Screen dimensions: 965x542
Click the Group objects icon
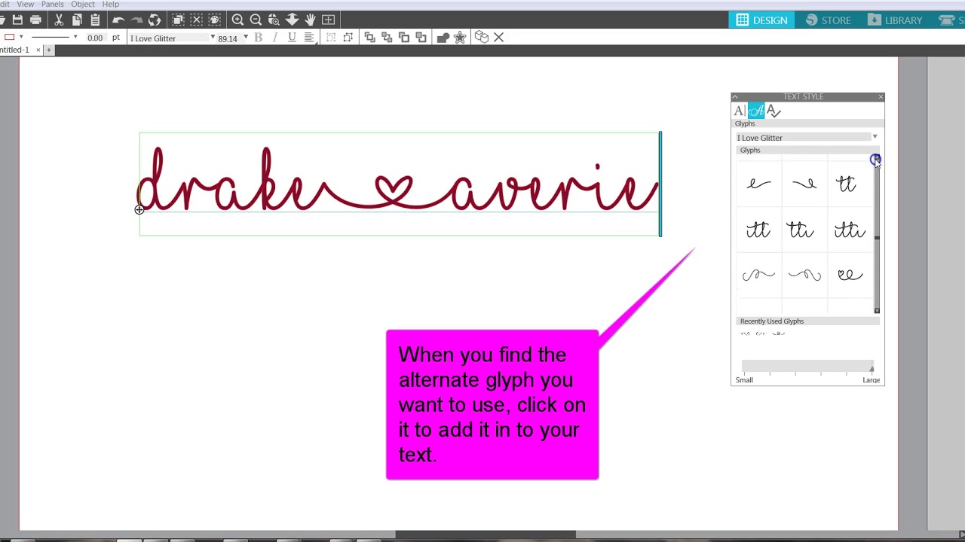coord(330,38)
